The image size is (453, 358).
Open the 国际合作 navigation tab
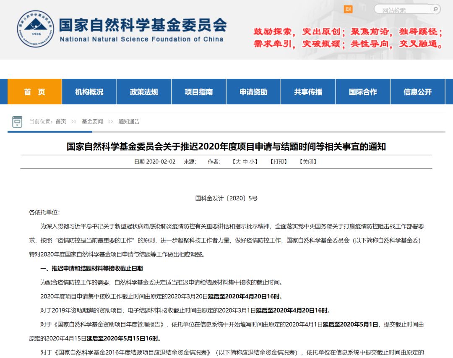coord(363,91)
